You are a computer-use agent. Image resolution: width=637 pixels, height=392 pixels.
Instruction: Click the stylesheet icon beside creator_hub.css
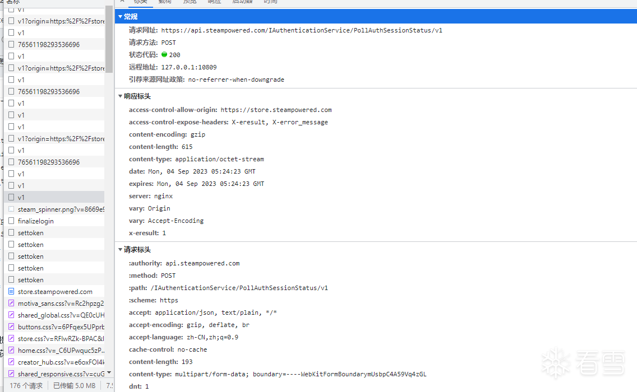coord(11,362)
